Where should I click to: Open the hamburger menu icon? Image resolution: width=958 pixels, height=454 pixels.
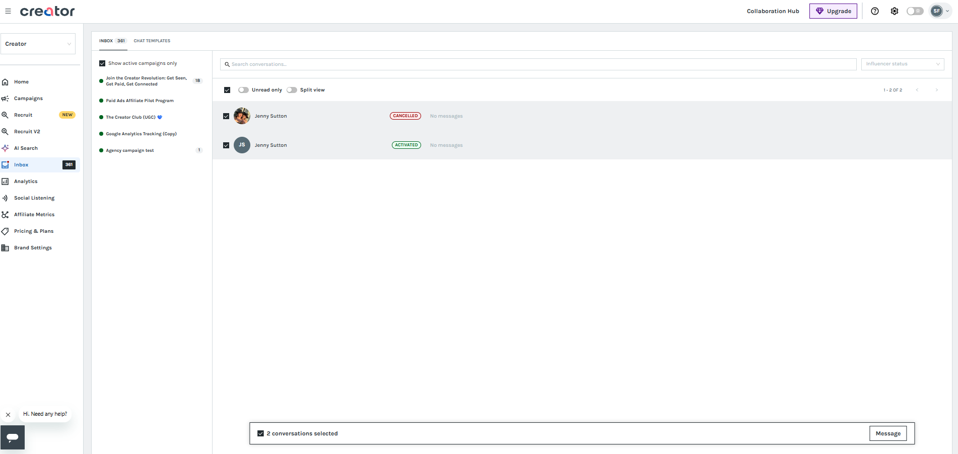(8, 11)
